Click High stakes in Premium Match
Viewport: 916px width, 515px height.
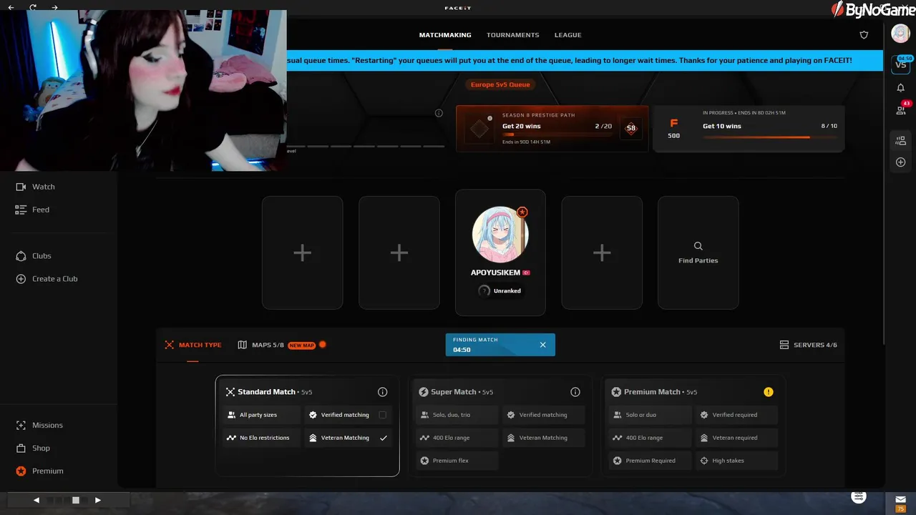tap(737, 461)
